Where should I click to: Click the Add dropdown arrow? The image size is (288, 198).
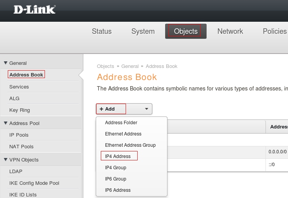coord(146,109)
